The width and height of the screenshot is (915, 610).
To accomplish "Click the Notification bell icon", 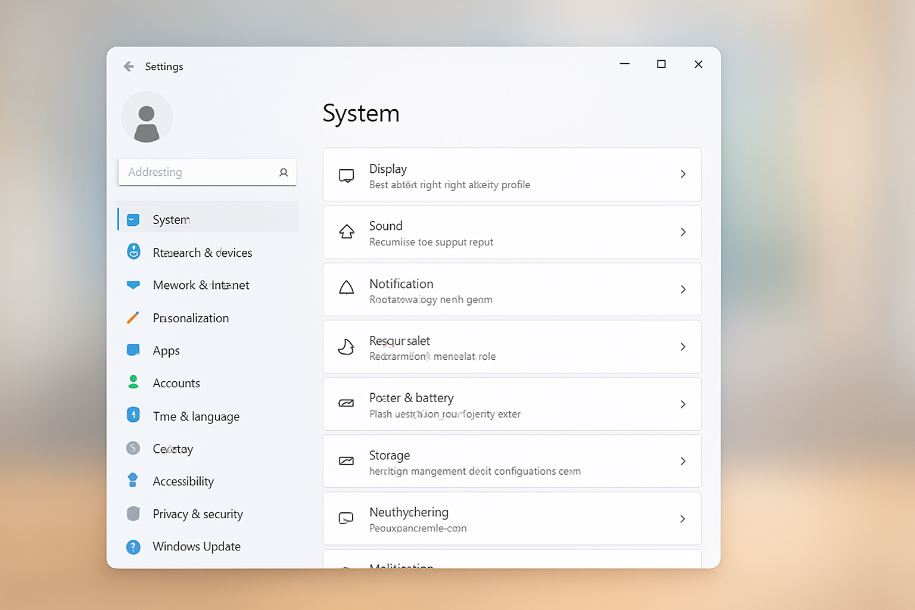I will [347, 288].
